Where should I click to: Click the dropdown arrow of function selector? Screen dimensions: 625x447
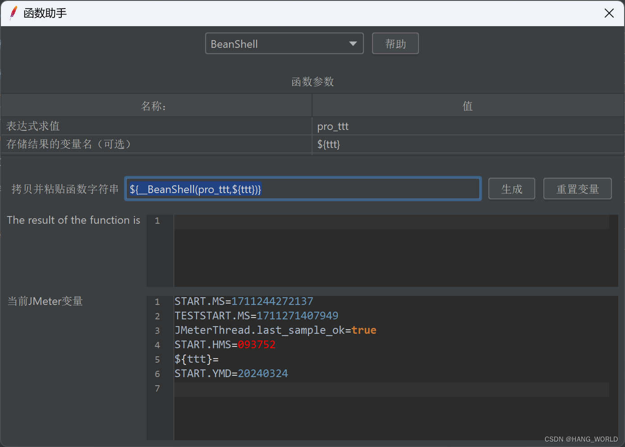click(353, 44)
